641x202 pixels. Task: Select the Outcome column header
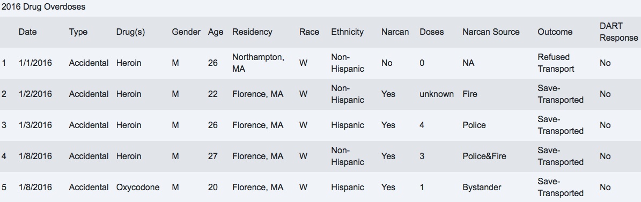click(555, 32)
